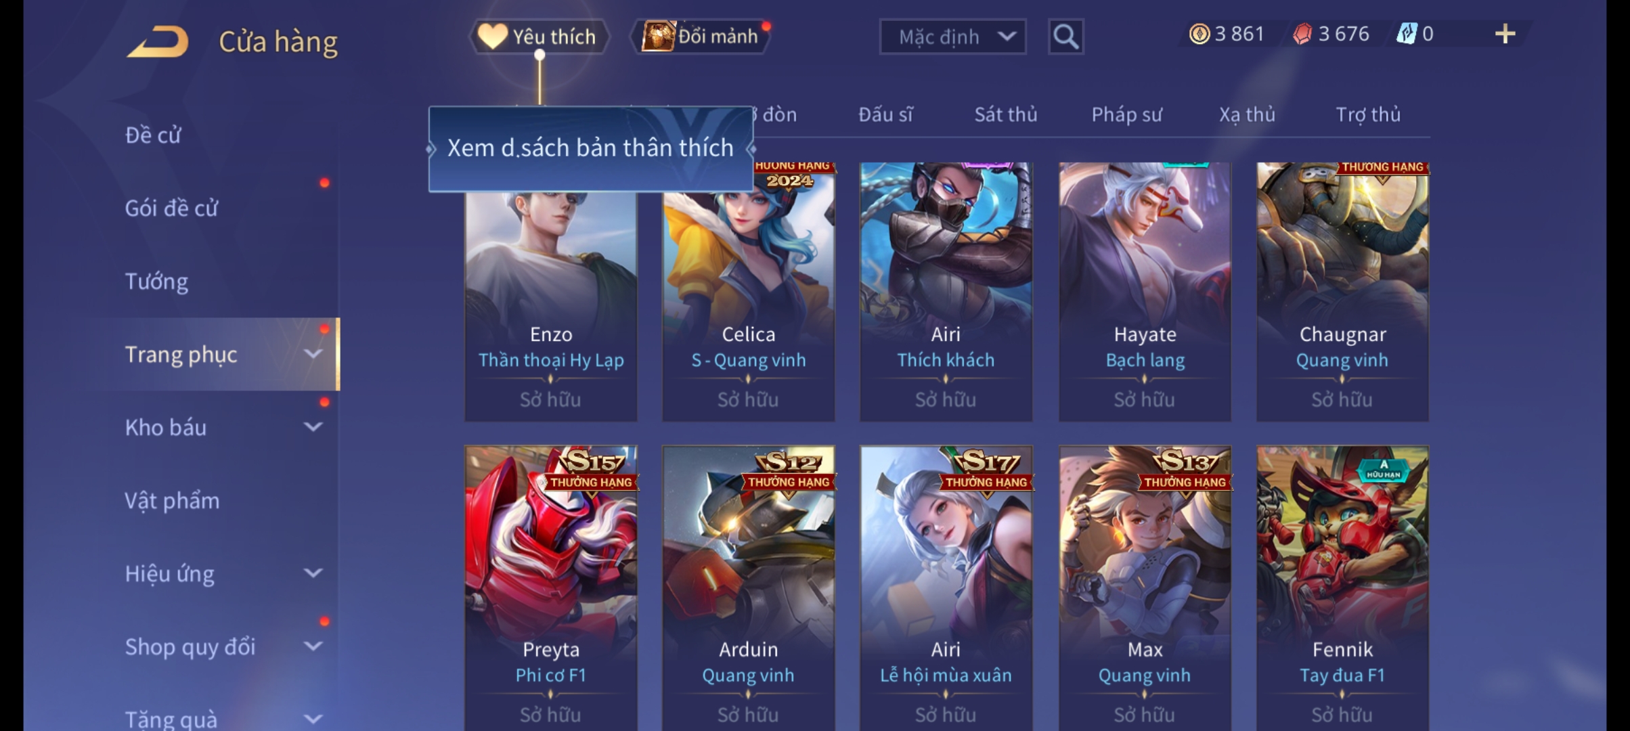Expand the Kho báu section
The height and width of the screenshot is (731, 1630).
click(x=313, y=427)
